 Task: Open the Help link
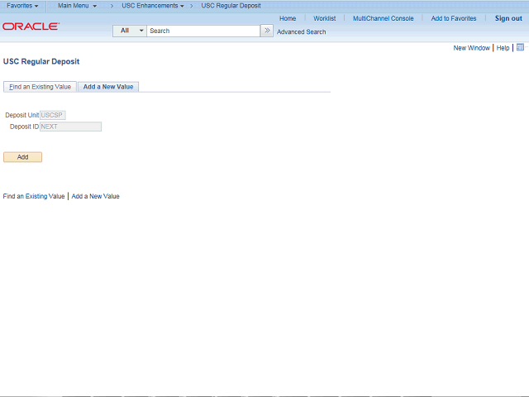click(x=503, y=48)
